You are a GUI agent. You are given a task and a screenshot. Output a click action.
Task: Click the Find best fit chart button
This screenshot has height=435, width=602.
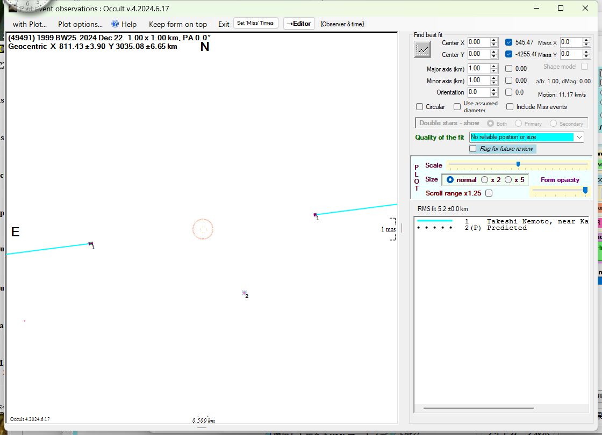(x=422, y=49)
